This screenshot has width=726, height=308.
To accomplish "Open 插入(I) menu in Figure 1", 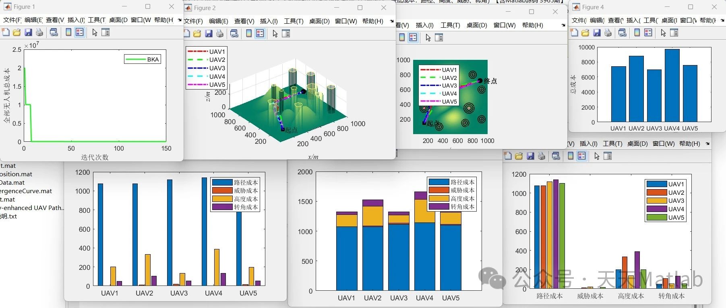I will tap(76, 20).
